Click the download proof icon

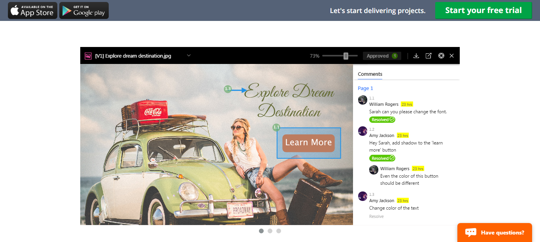click(x=416, y=56)
